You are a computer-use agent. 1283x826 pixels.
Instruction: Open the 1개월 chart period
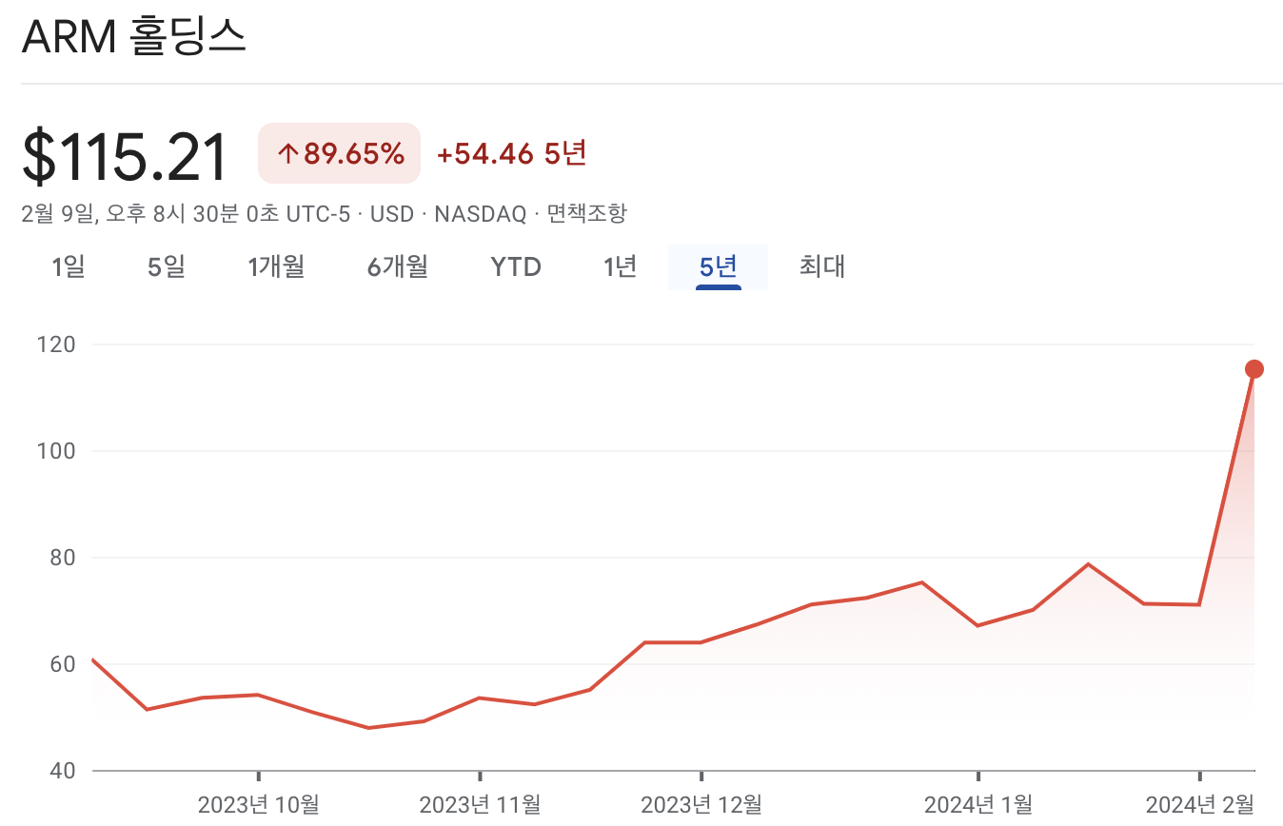[x=275, y=267]
